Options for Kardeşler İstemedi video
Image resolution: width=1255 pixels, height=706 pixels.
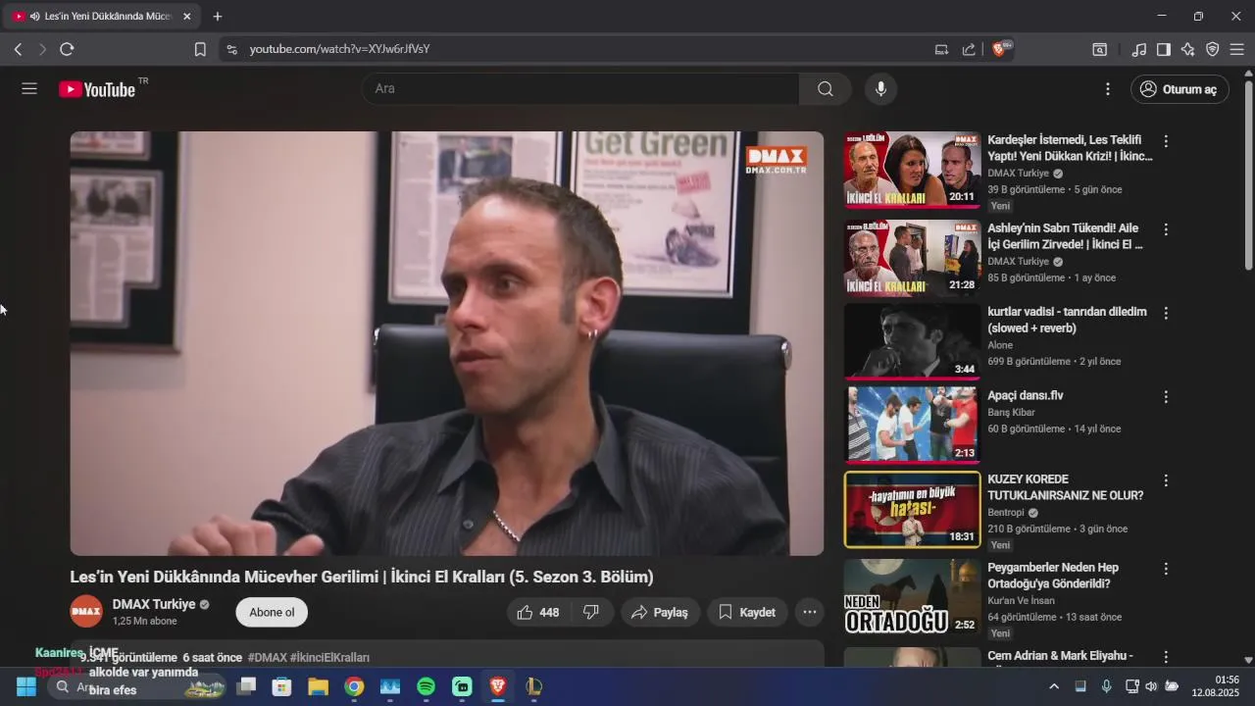1166,141
